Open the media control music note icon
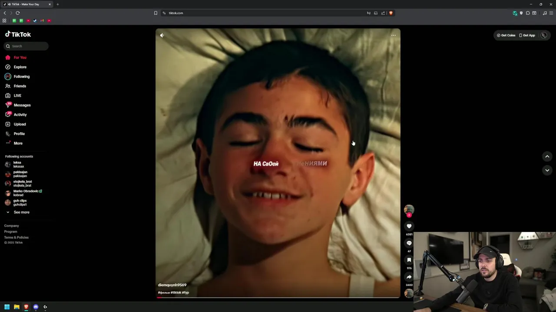The height and width of the screenshot is (312, 556). pyautogui.click(x=545, y=13)
